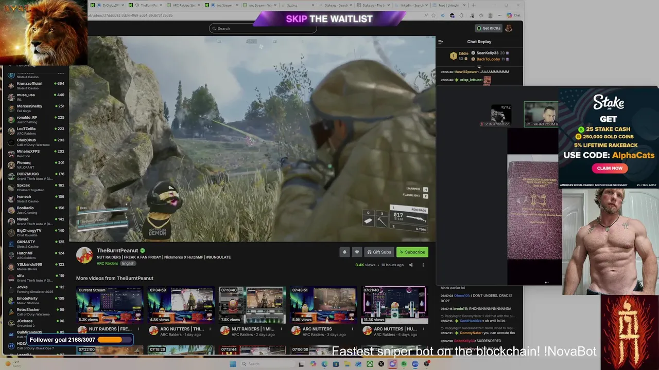
Task: Open the Spotify icon on the taskbar
Action: pos(404,364)
